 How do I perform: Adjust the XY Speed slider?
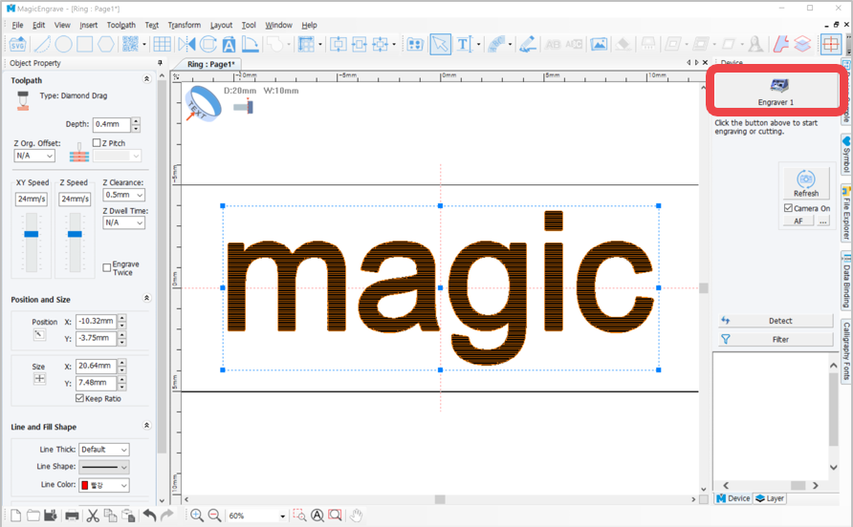pyautogui.click(x=32, y=234)
